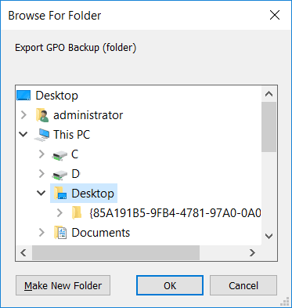Expand the C drive node
This screenshot has height=308, width=292.
click(41, 154)
